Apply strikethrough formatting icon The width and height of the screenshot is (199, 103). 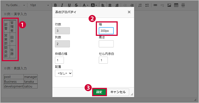coord(76,5)
